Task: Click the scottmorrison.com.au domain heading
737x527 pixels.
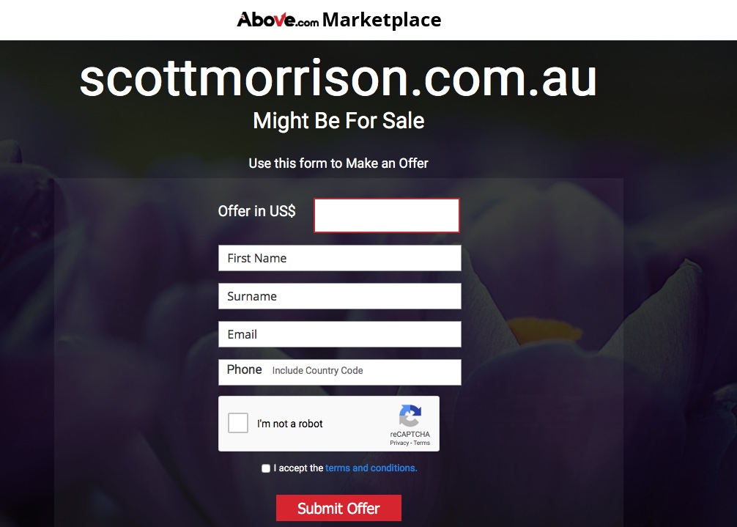Action: coord(338,79)
